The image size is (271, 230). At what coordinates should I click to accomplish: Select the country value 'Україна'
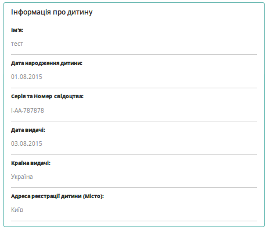(22, 177)
